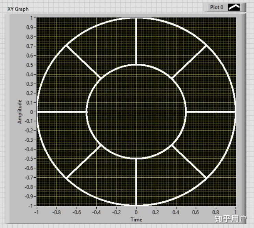Click y-axis tick label 0
254x228 pixels.
pos(32,112)
